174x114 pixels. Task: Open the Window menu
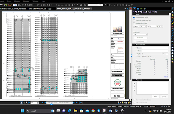[x=35, y=1]
